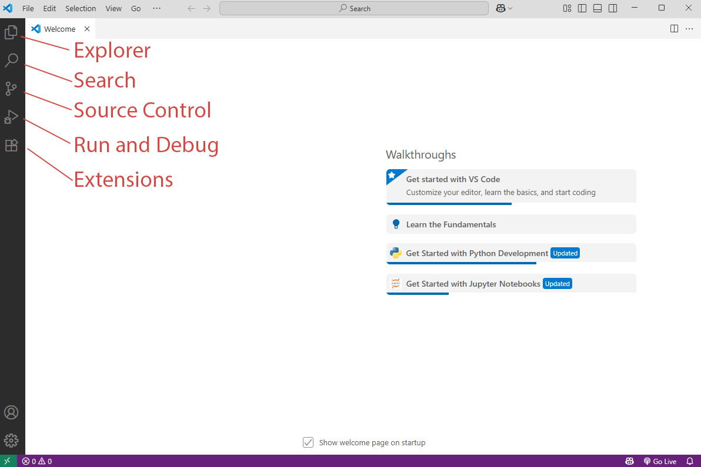Screen dimensions: 701x467
Task: Toggle the secondary side bar
Action: pyautogui.click(x=613, y=8)
